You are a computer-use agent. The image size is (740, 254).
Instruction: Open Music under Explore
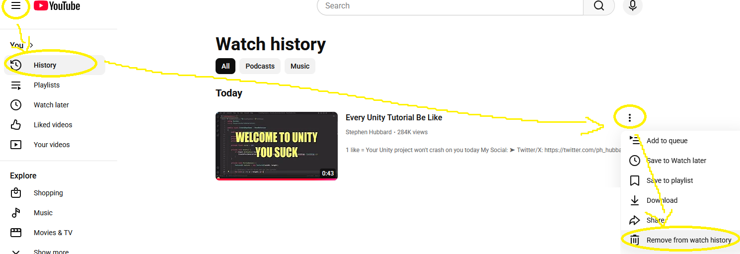coord(55,213)
